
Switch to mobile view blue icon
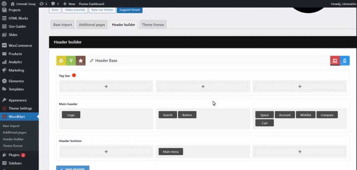(x=345, y=60)
